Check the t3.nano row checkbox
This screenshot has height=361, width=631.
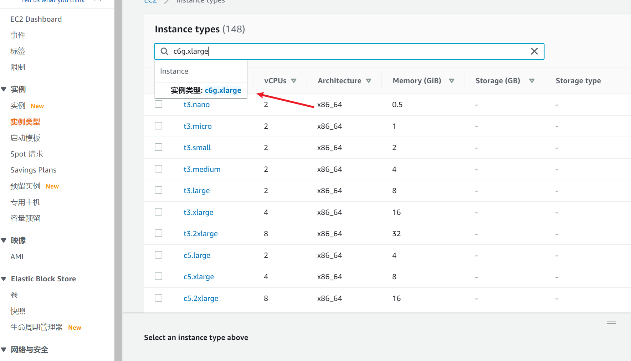(x=159, y=104)
